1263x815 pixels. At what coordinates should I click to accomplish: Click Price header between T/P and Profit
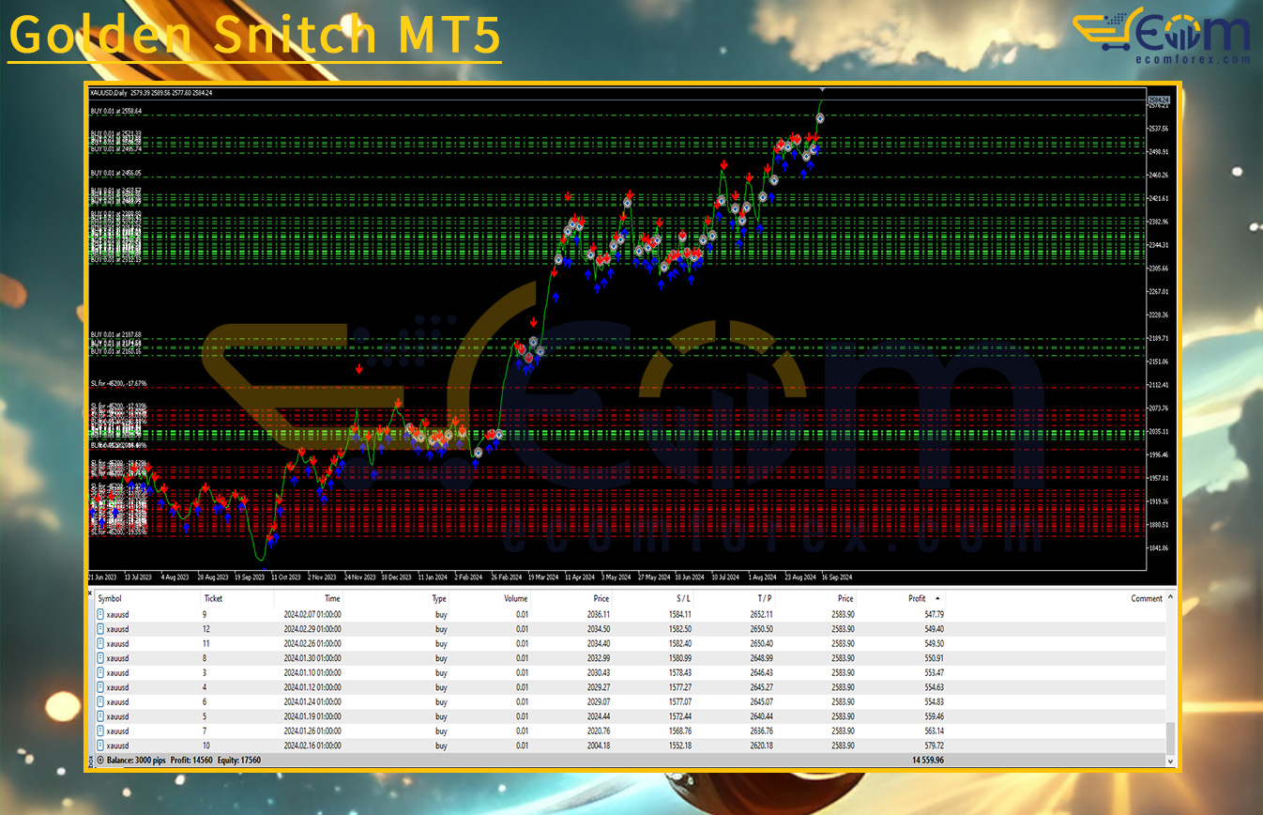click(845, 598)
